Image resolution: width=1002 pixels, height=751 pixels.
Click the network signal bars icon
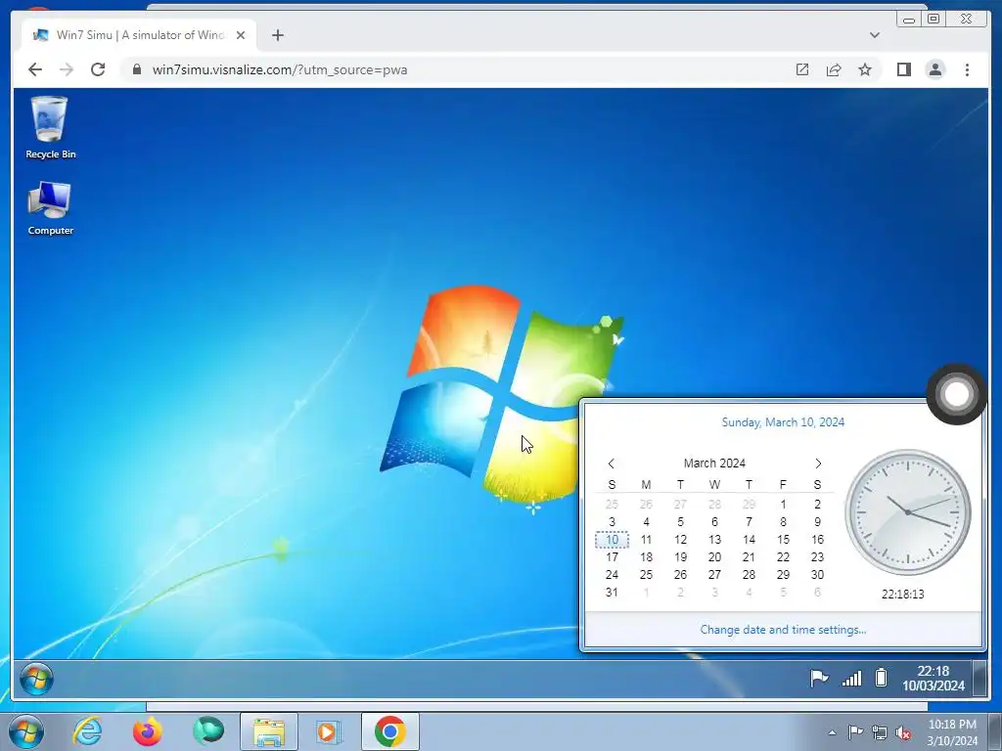pyautogui.click(x=852, y=678)
